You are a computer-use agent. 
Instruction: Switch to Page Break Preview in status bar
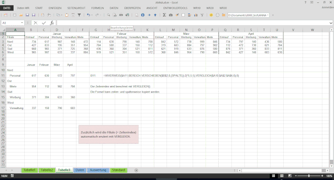(x=289, y=176)
